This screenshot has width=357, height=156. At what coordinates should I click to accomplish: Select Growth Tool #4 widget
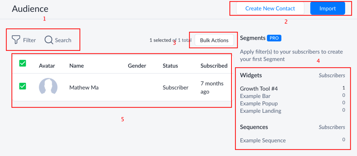[259, 89]
